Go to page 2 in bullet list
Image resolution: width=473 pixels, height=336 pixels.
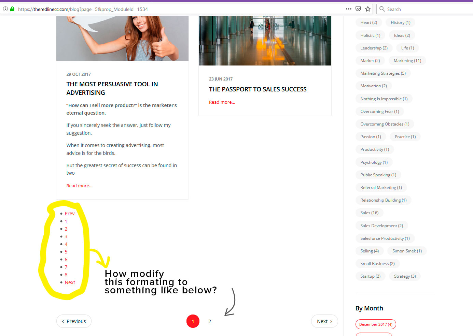tap(66, 229)
